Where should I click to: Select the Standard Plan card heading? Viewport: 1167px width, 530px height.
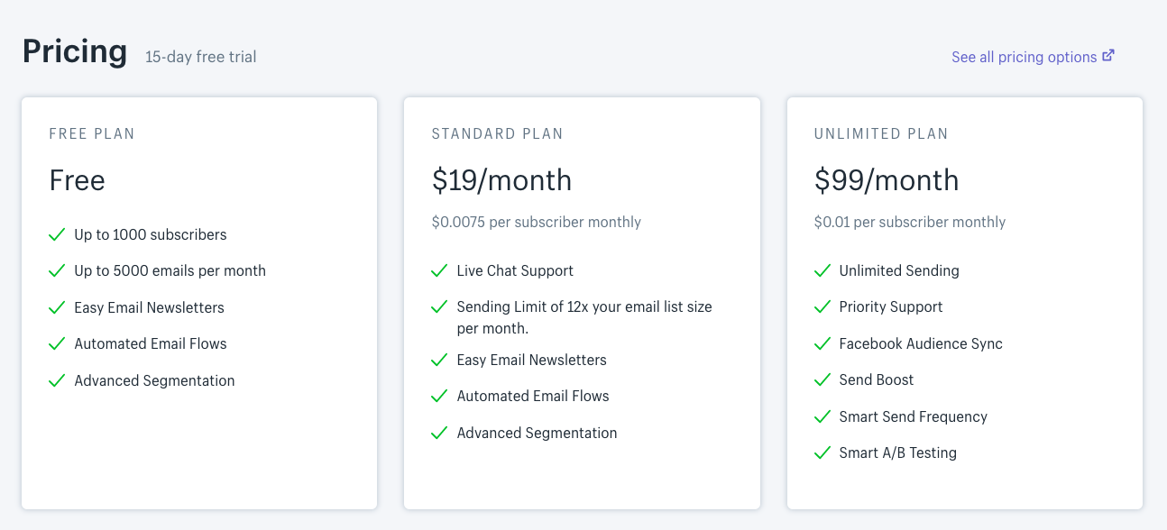pyautogui.click(x=497, y=133)
